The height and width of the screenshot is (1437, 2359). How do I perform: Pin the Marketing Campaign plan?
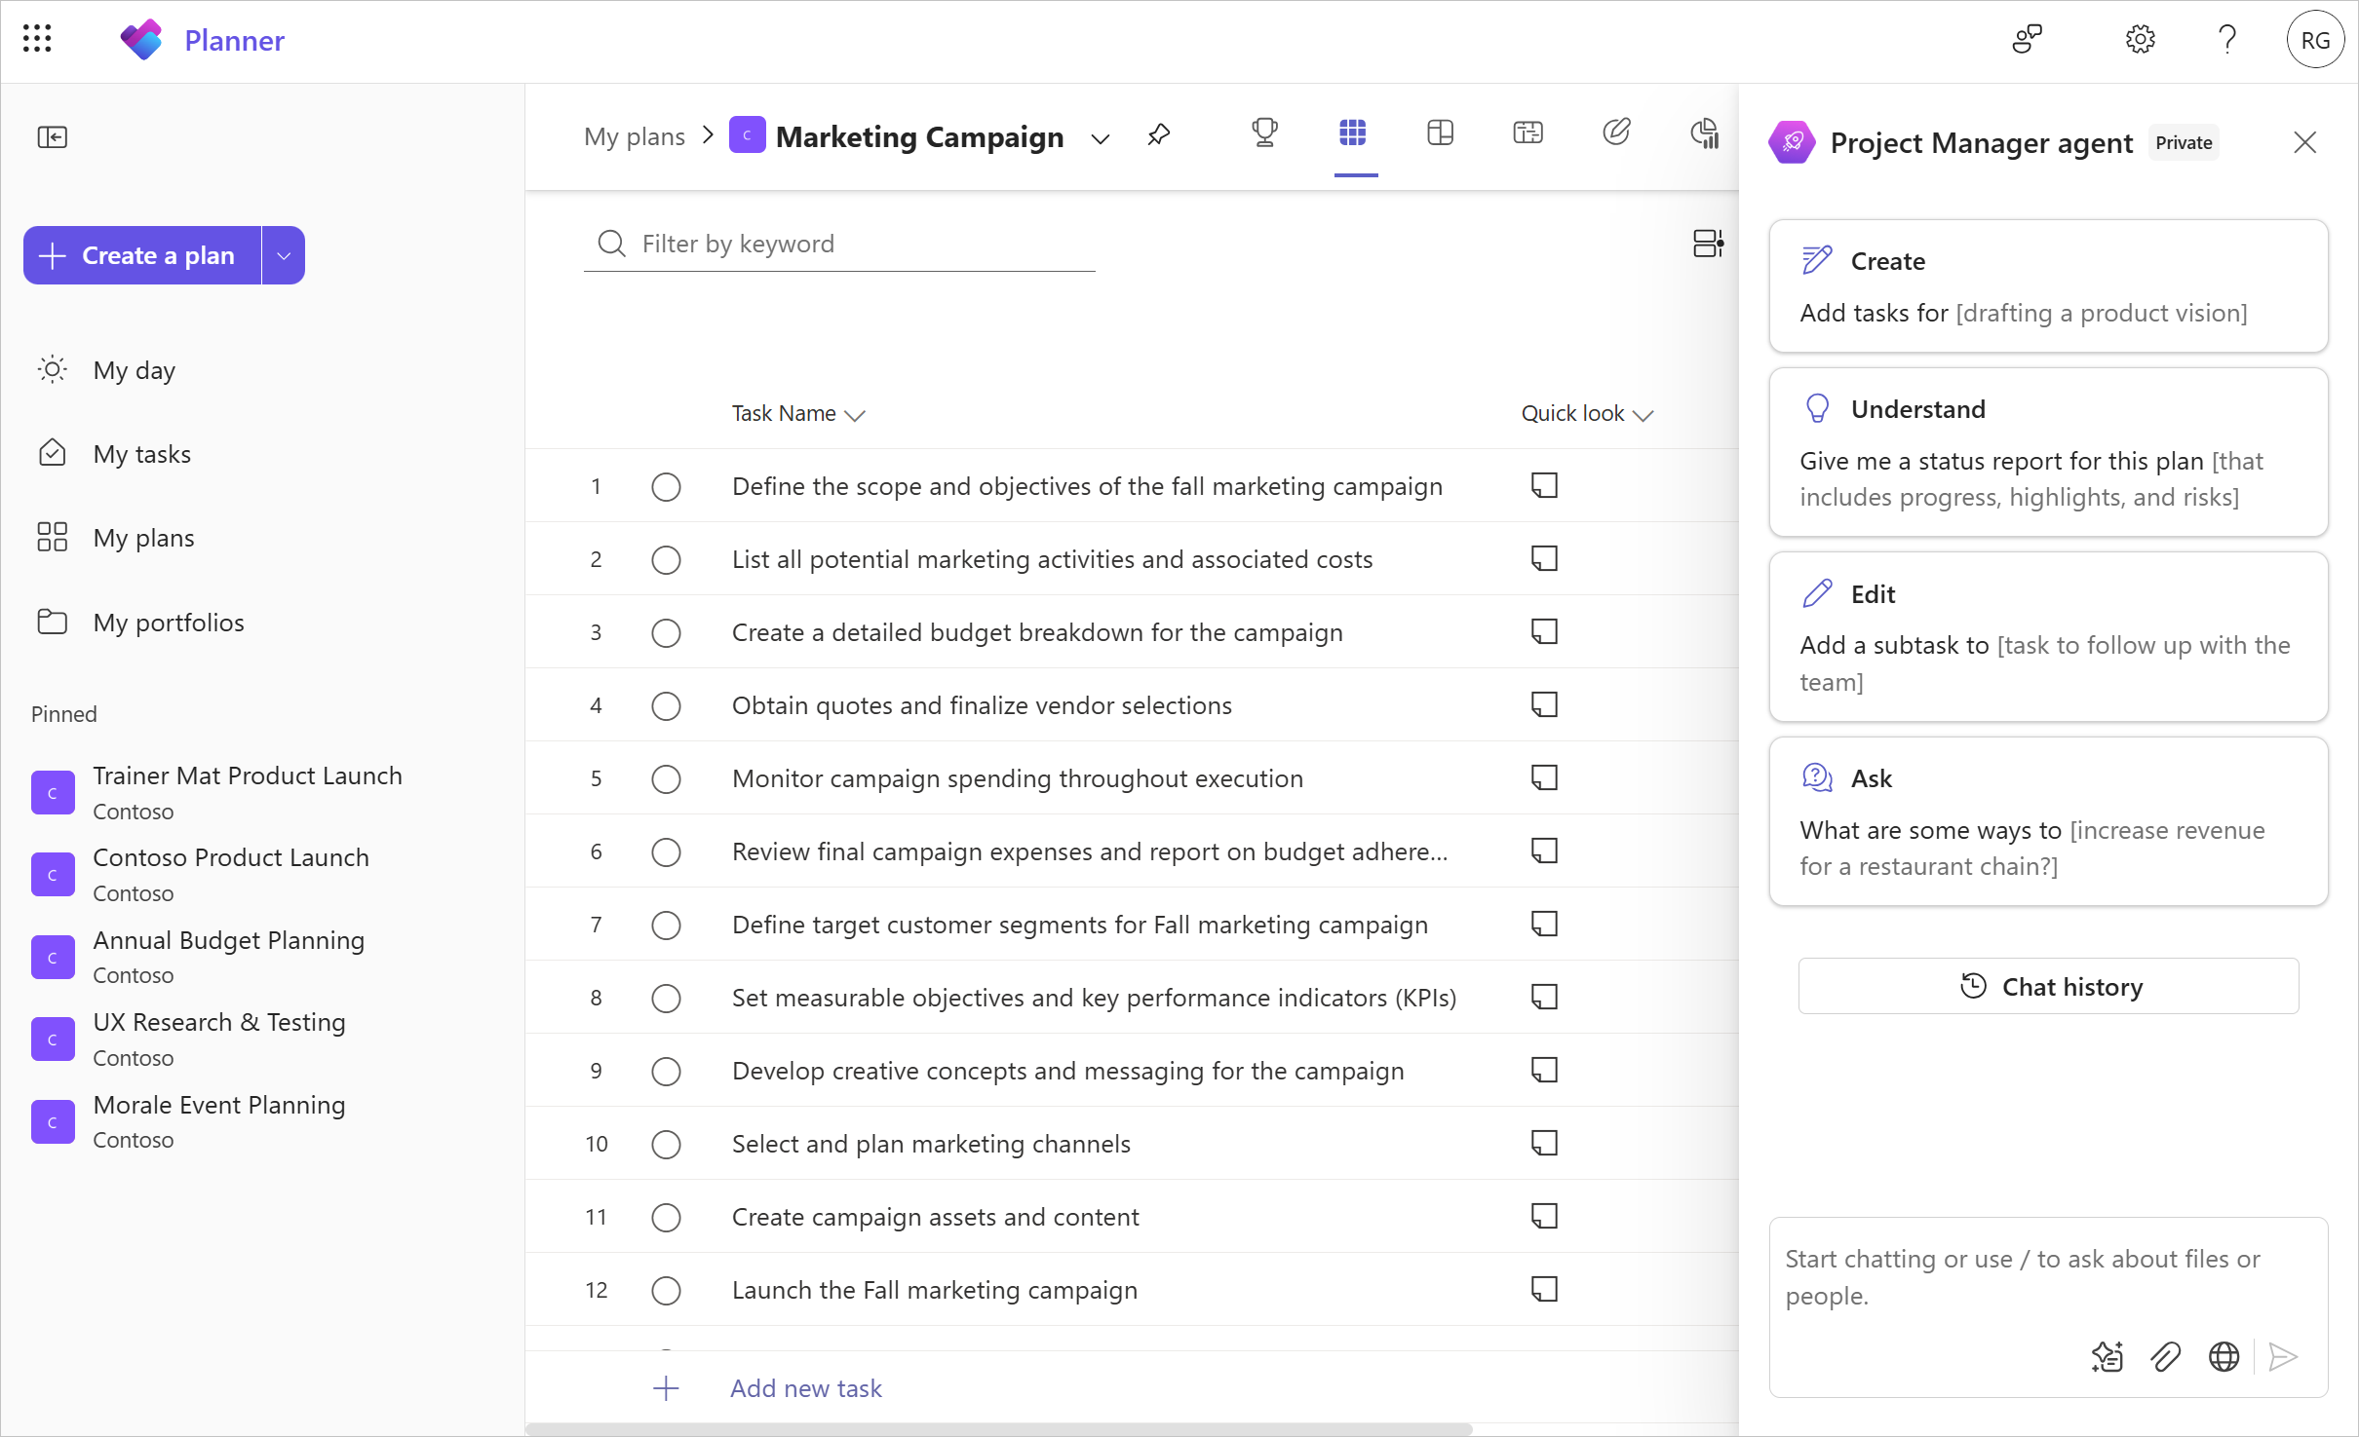pyautogui.click(x=1159, y=134)
